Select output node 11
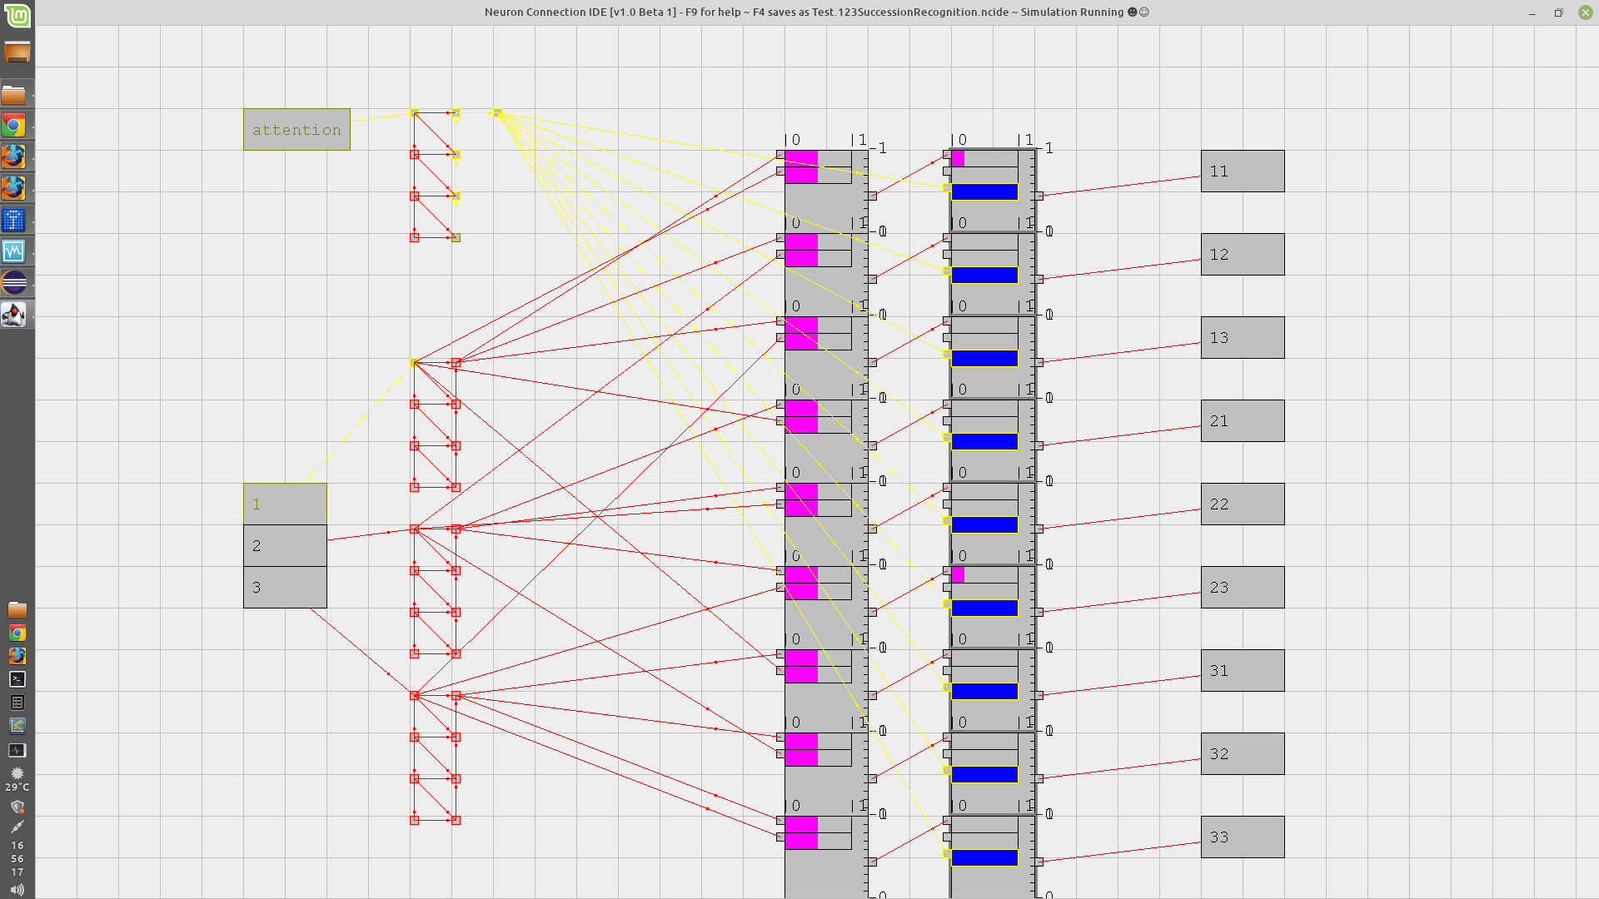Viewport: 1599px width, 899px height. tap(1242, 171)
